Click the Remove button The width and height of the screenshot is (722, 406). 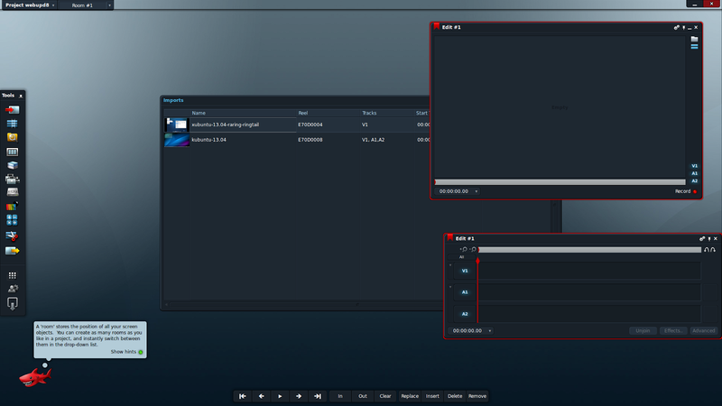tap(477, 396)
